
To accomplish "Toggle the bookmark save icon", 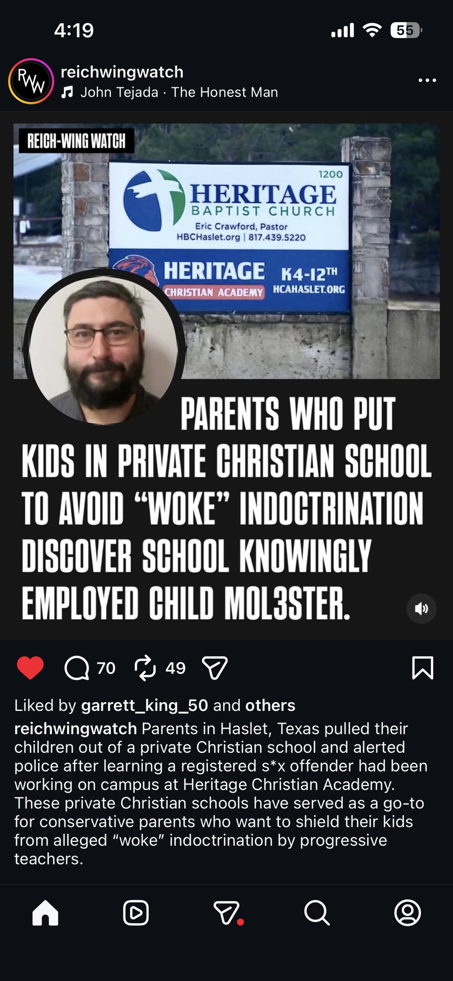I will point(423,668).
